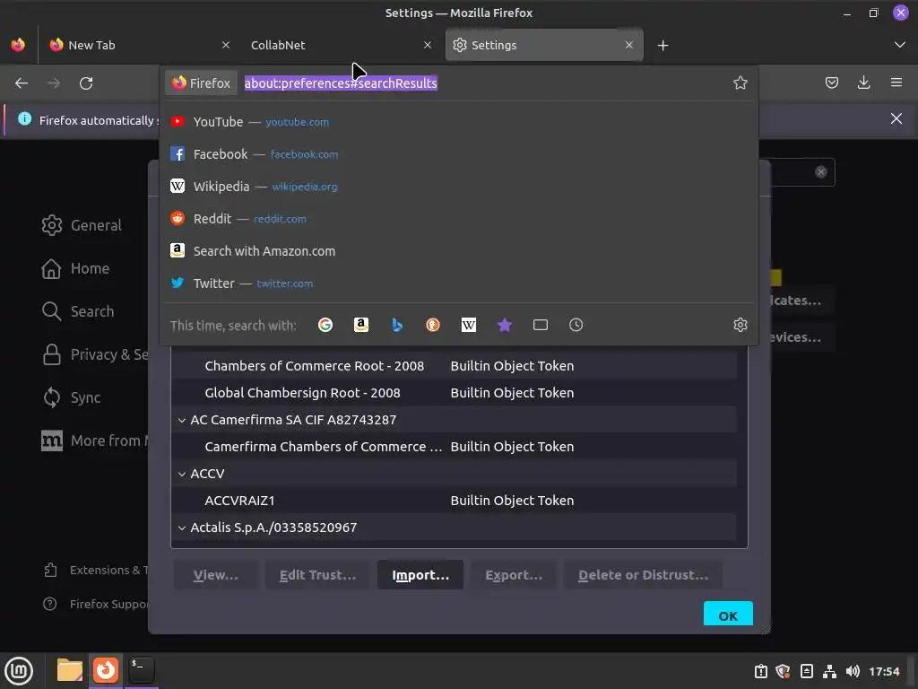
Task: Search this time with Bing icon
Action: (397, 325)
